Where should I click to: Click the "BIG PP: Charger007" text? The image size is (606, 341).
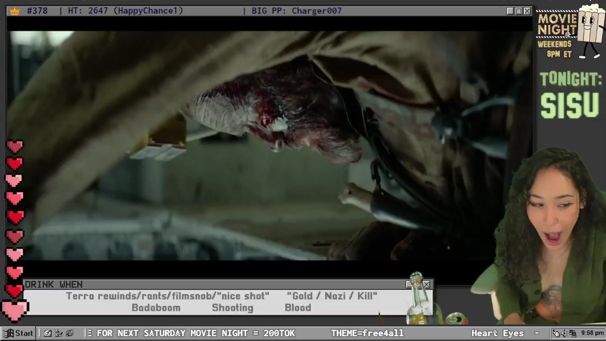(x=296, y=11)
